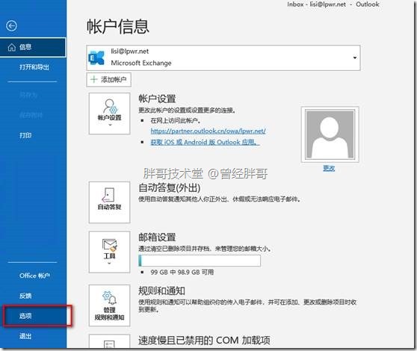Viewport: 417px width, 351px height.
Task: Open the 自动答复 automatic replies icon
Action: point(110,202)
